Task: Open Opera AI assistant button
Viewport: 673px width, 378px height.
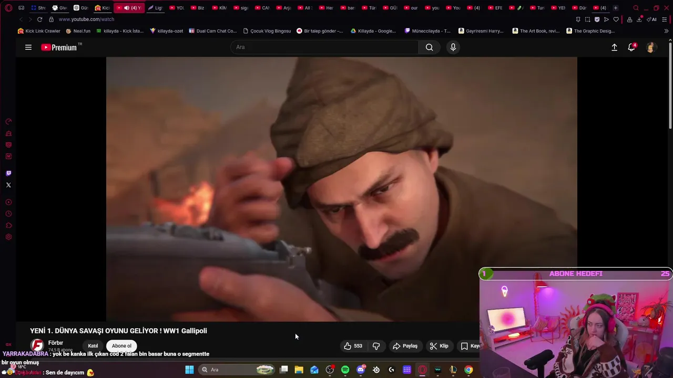Action: pos(651,19)
